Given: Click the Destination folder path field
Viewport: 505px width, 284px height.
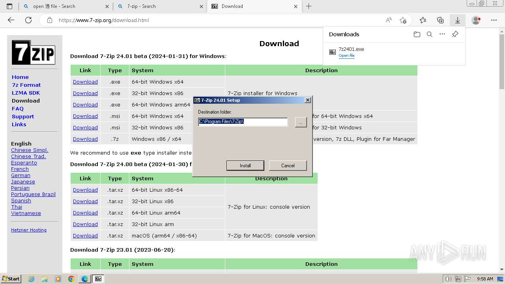Looking at the screenshot, I should (x=243, y=122).
